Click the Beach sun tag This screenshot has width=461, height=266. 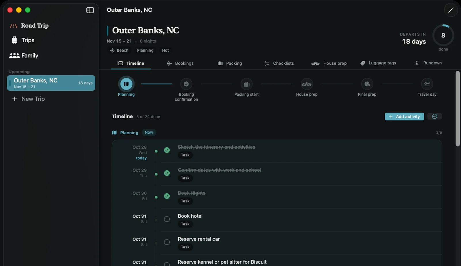coord(119,50)
